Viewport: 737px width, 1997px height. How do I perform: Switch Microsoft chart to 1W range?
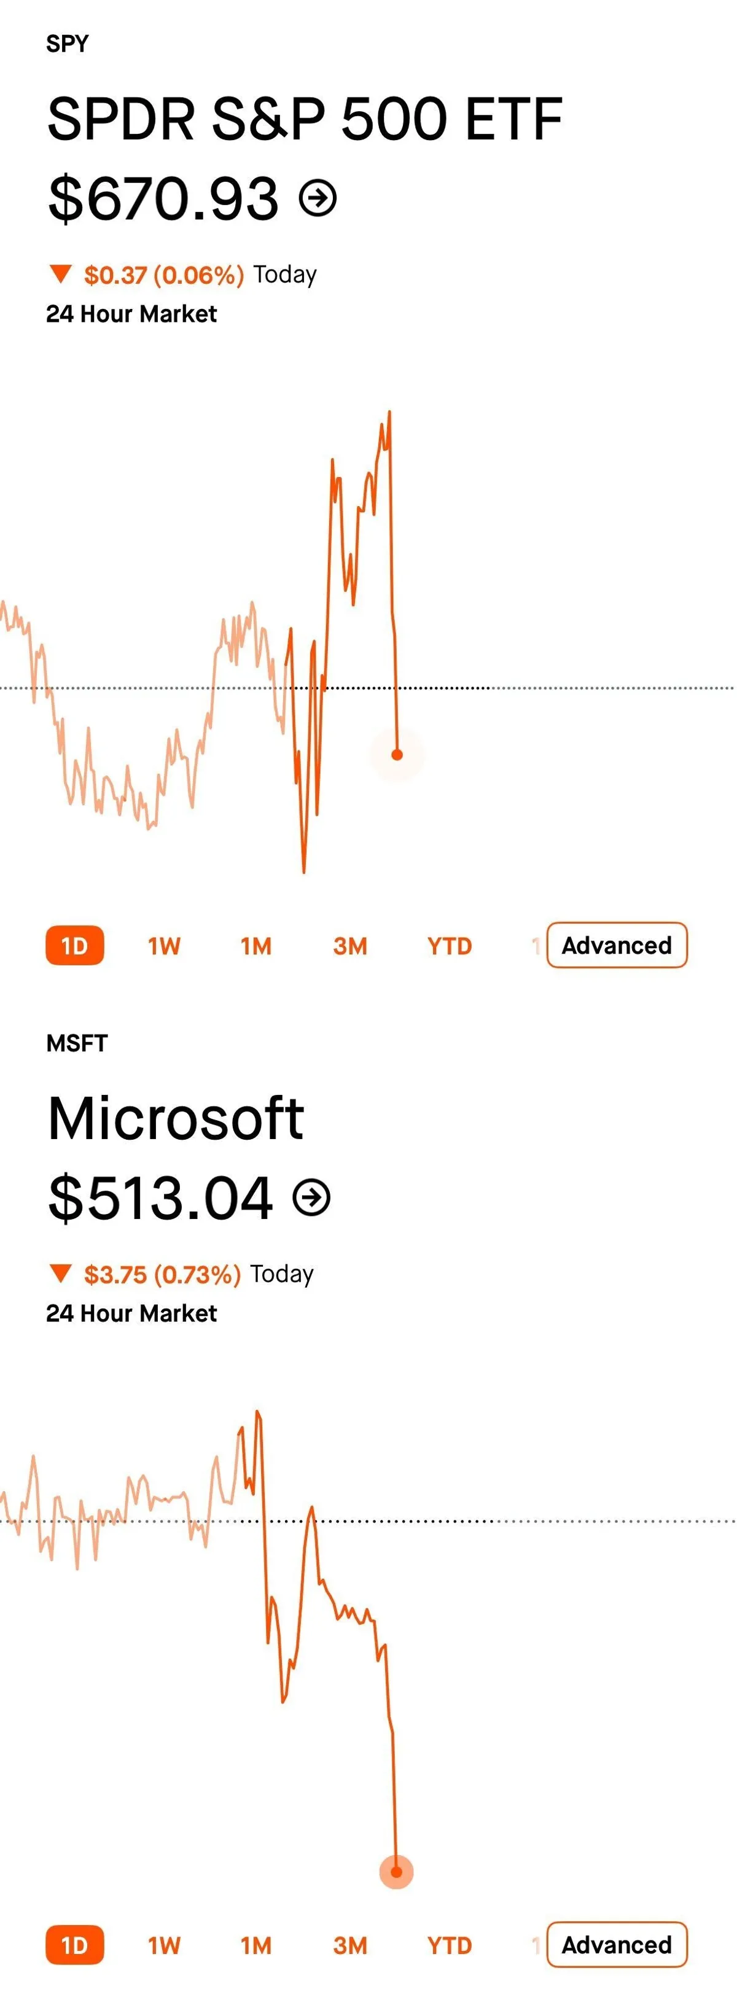165,1945
